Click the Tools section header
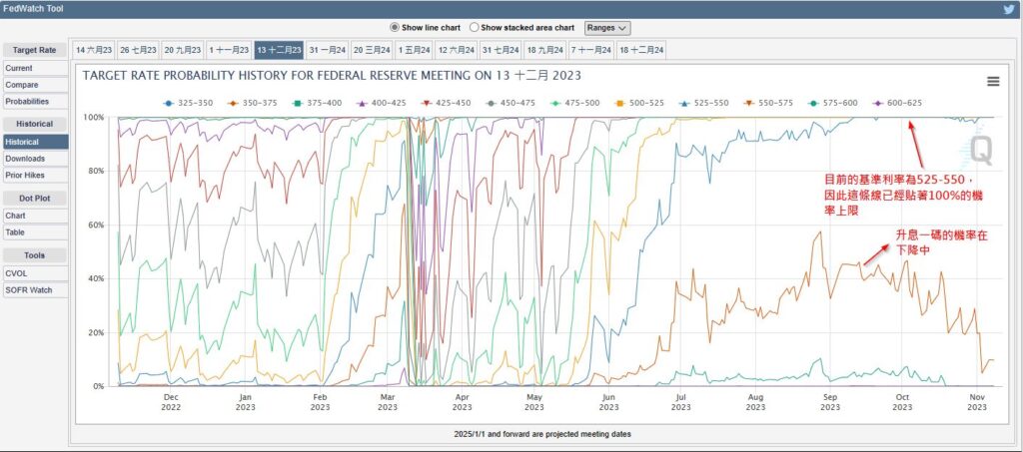This screenshot has width=1023, height=452. point(35,256)
